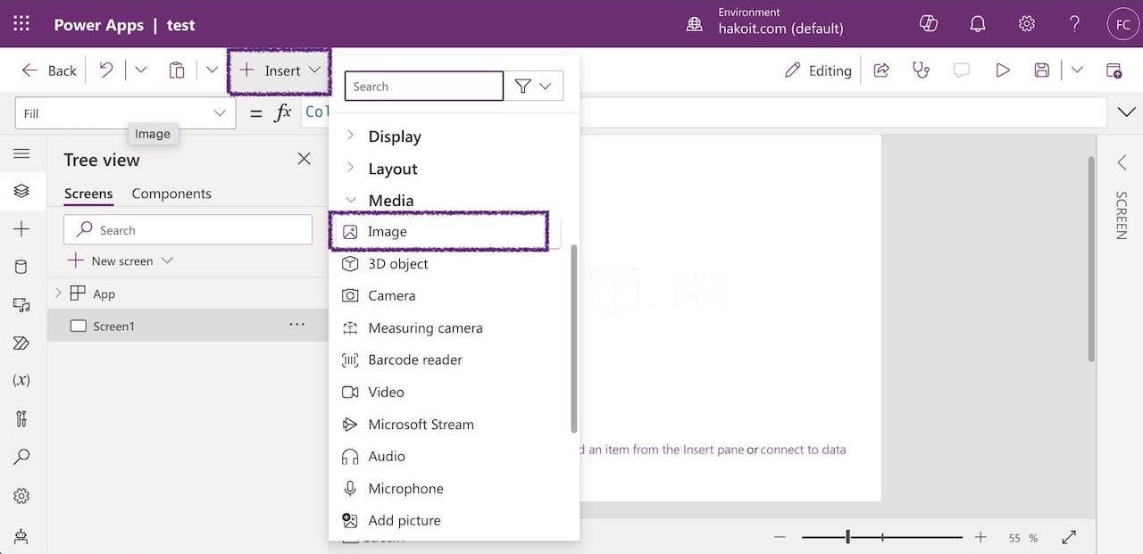Open the undo dropdown arrow
Screen dimensions: 1143x554
(140, 70)
